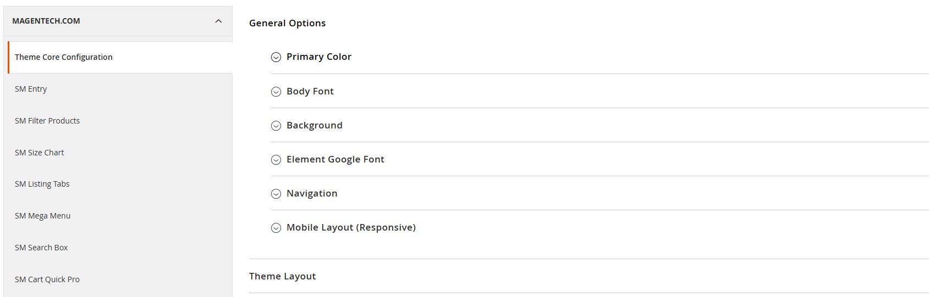Image resolution: width=929 pixels, height=297 pixels.
Task: Expand the Mobile Layout (Responsive) title
Action: click(x=351, y=227)
